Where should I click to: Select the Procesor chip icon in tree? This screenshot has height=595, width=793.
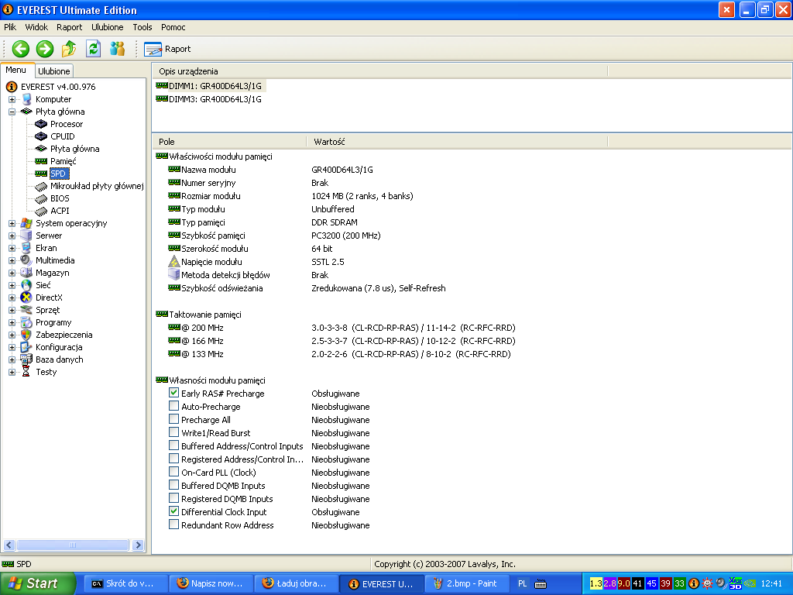[41, 124]
